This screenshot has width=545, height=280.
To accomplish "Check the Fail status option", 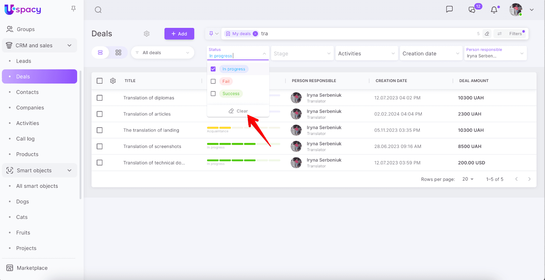I will 213,81.
